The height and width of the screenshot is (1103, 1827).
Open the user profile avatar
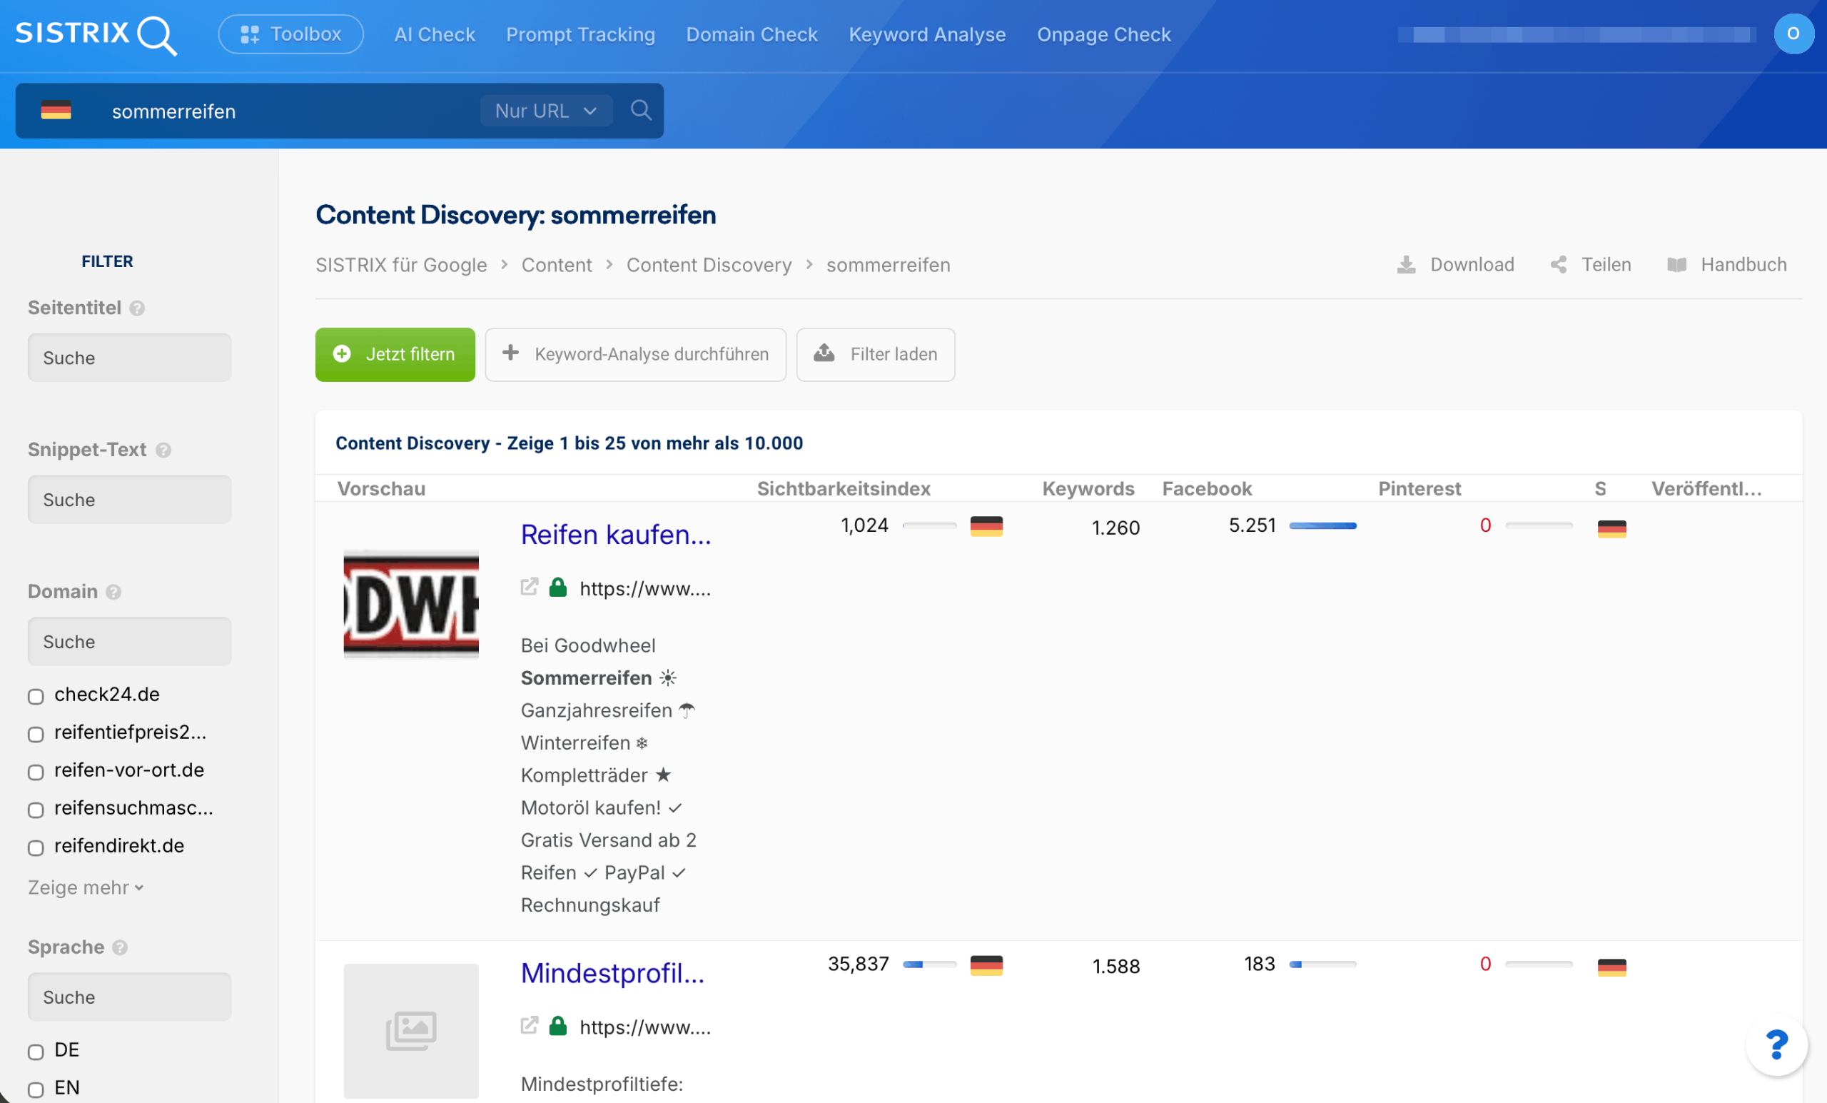point(1793,34)
